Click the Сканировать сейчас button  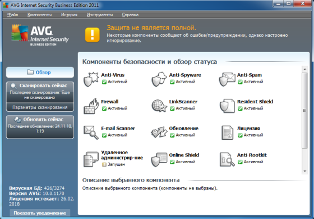[40, 92]
